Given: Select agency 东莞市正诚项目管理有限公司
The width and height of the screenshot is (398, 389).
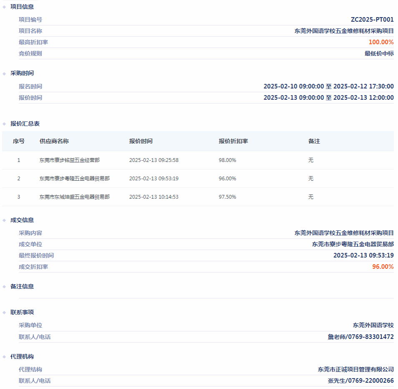Looking at the screenshot, I should coord(355,369).
